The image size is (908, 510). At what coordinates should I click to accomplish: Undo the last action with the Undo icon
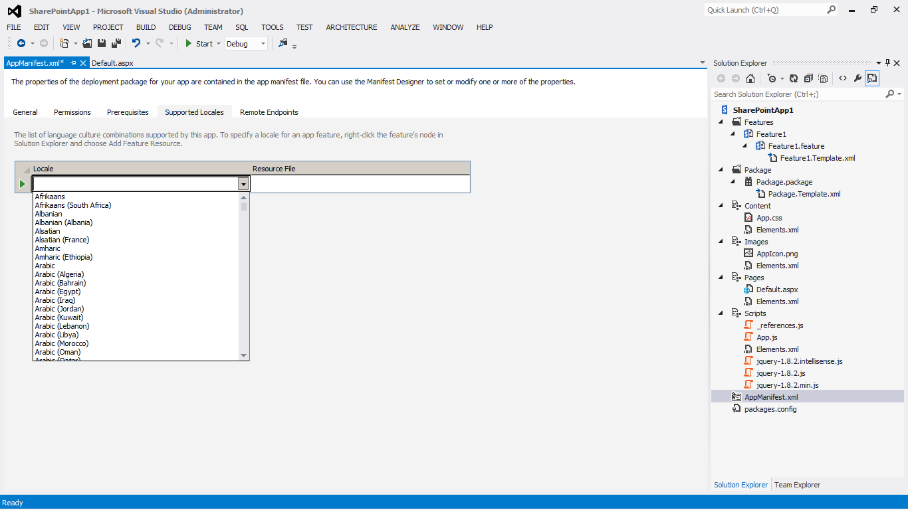136,43
